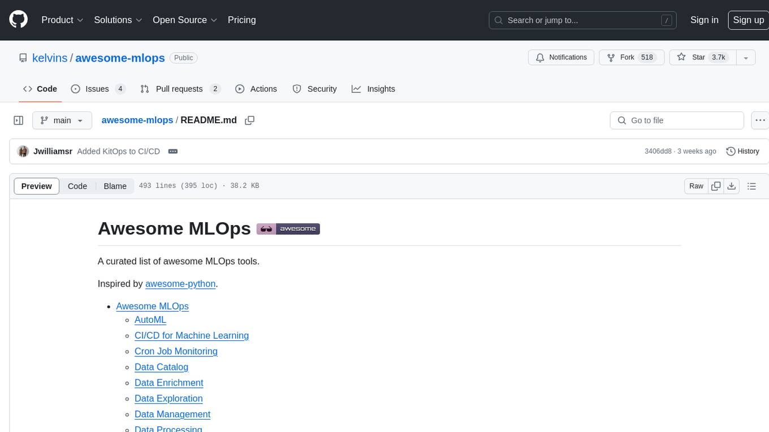769x432 pixels.
Task: Open the main branch selector
Action: (62, 120)
